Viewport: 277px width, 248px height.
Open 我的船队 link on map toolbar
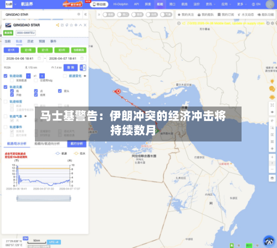pyautogui.click(x=206, y=14)
